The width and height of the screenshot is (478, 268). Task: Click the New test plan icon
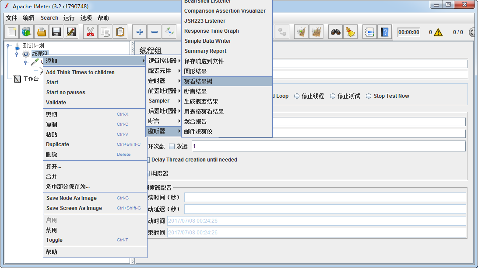(12, 32)
